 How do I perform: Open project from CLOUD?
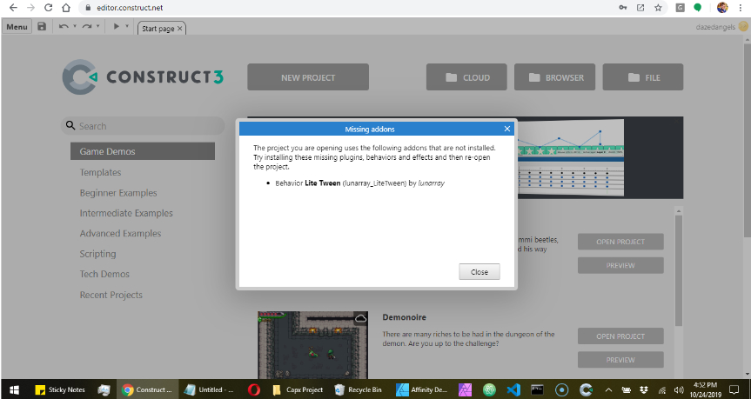(x=466, y=77)
